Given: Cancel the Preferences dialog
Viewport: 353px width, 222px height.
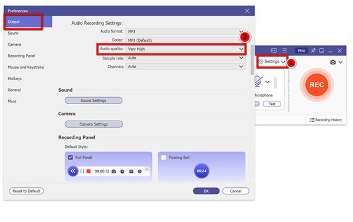Looking at the screenshot, I should pos(235,191).
